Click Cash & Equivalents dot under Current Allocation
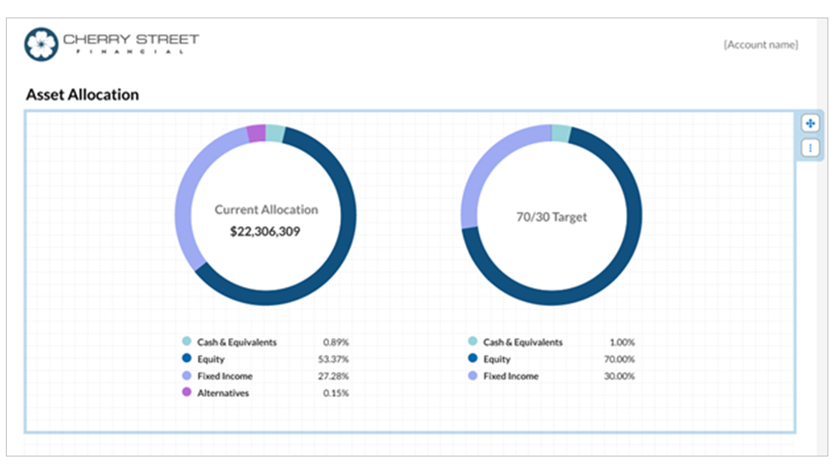The height and width of the screenshot is (474, 835). (x=186, y=342)
